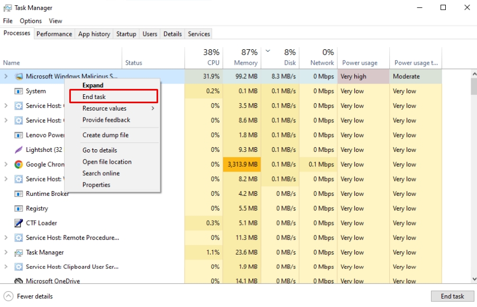Screen dimensions: 477x307
Task: Select the Processes tab
Action: click(x=17, y=33)
